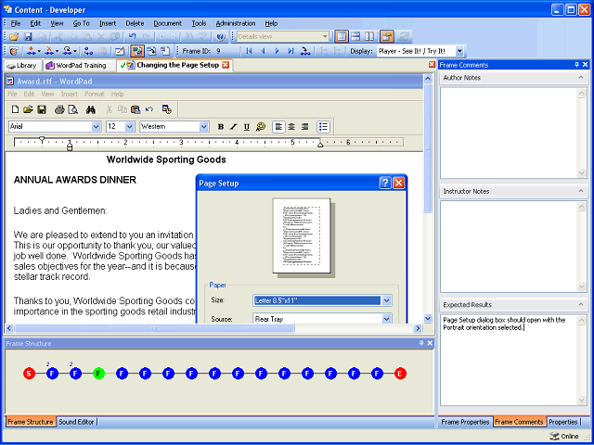Image resolution: width=594 pixels, height=445 pixels.
Task: Close the Changing the Page Setup tab
Action: [226, 65]
